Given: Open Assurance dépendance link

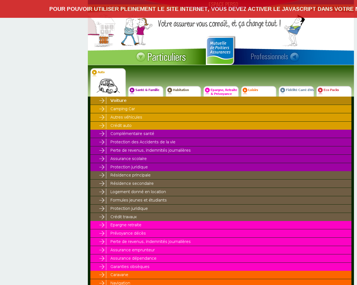Looking at the screenshot, I should point(221,259).
